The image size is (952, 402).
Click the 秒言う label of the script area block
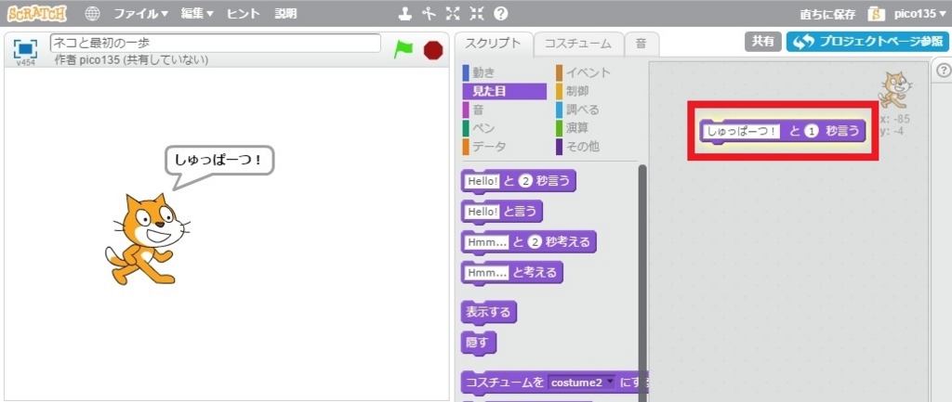pos(842,131)
